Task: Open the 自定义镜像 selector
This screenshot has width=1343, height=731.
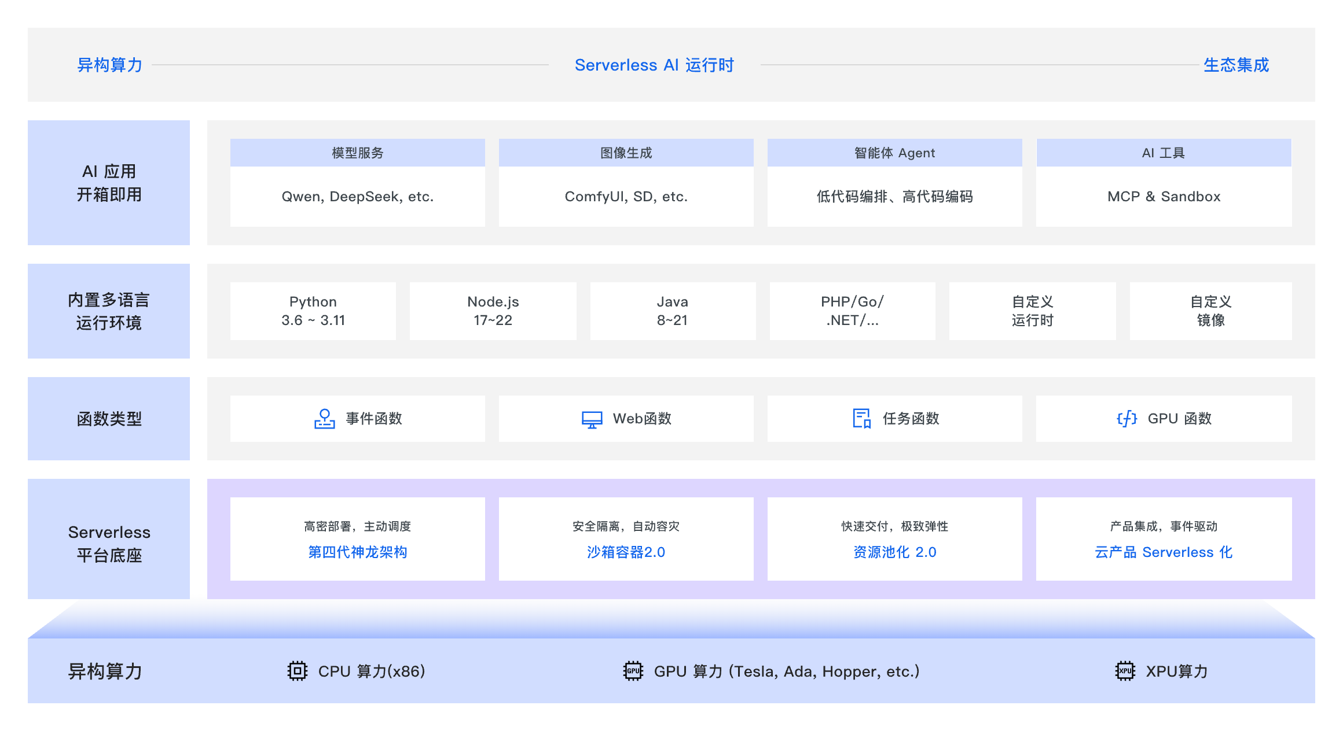Action: [1210, 311]
